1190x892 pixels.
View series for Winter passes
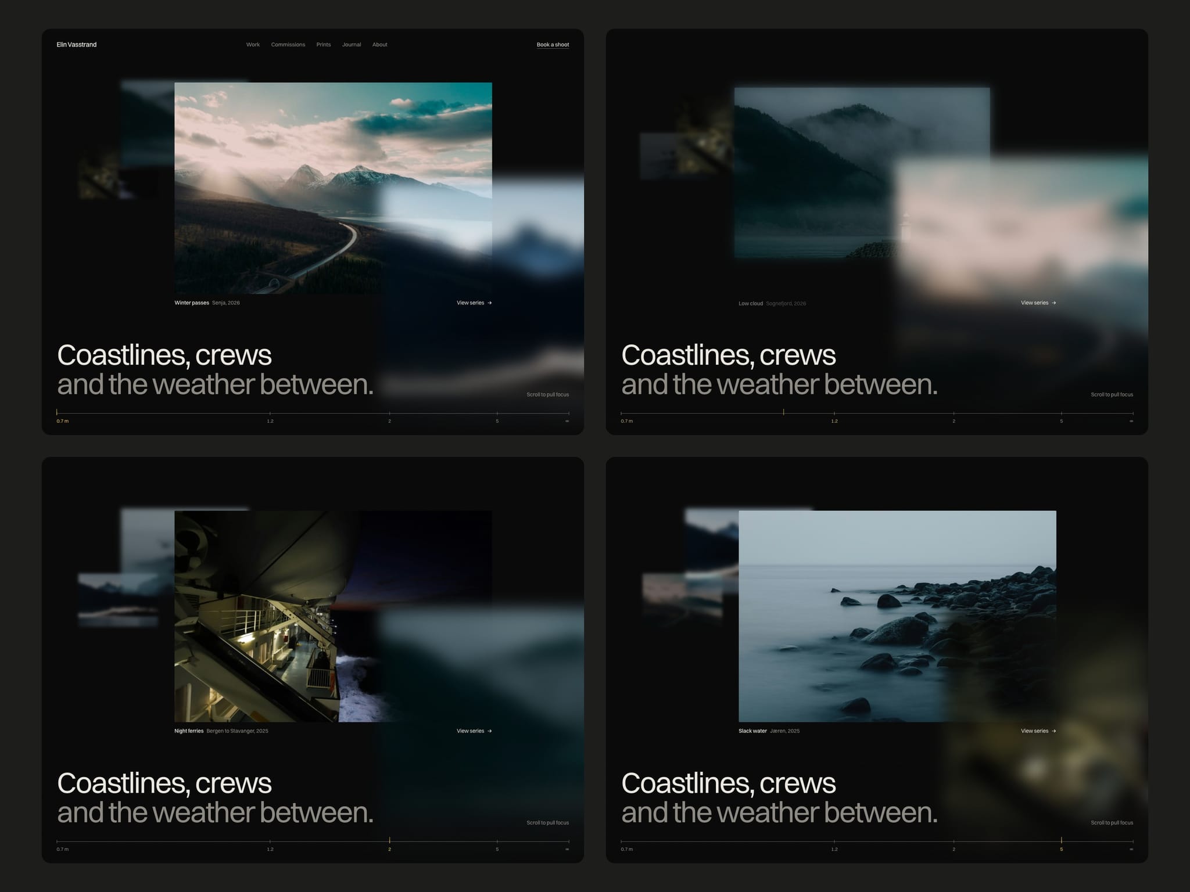click(474, 303)
